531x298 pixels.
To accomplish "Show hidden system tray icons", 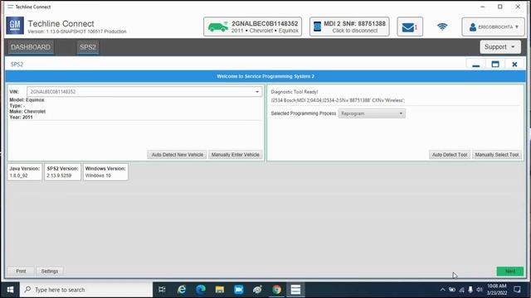I will 442,290.
